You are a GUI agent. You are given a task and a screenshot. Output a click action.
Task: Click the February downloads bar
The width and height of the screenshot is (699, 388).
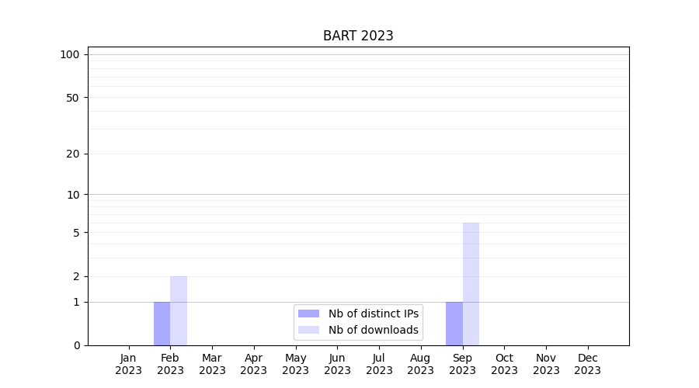click(179, 310)
